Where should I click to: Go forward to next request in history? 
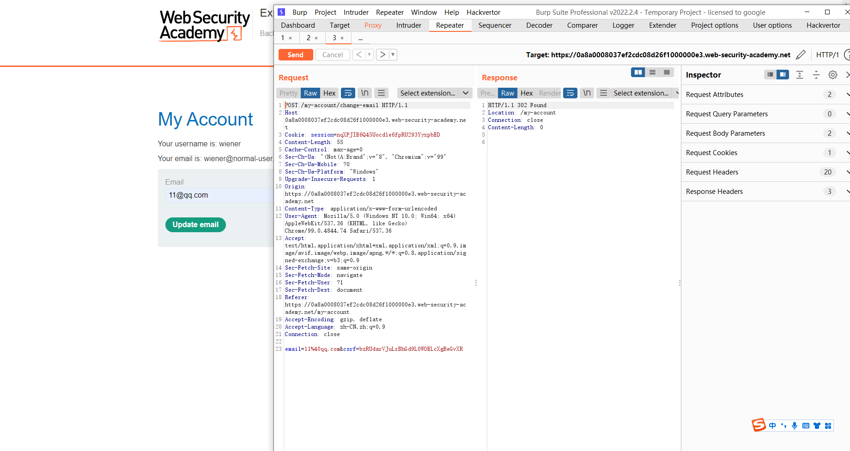click(x=382, y=55)
